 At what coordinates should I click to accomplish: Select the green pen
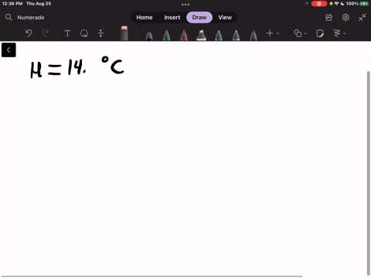[x=167, y=36]
